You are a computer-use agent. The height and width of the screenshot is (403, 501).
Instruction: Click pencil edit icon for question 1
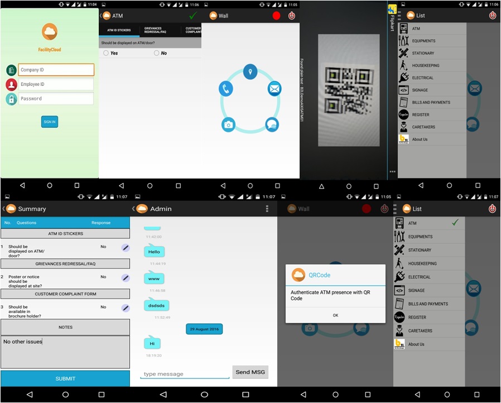[x=126, y=248]
